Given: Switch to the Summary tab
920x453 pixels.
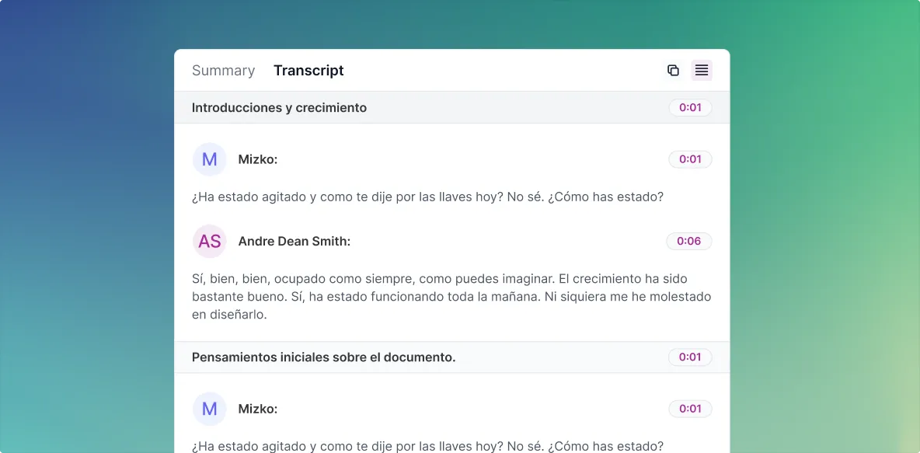Looking at the screenshot, I should pyautogui.click(x=224, y=71).
